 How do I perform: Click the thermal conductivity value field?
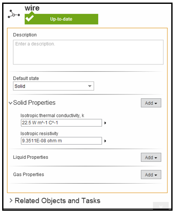(x=61, y=123)
